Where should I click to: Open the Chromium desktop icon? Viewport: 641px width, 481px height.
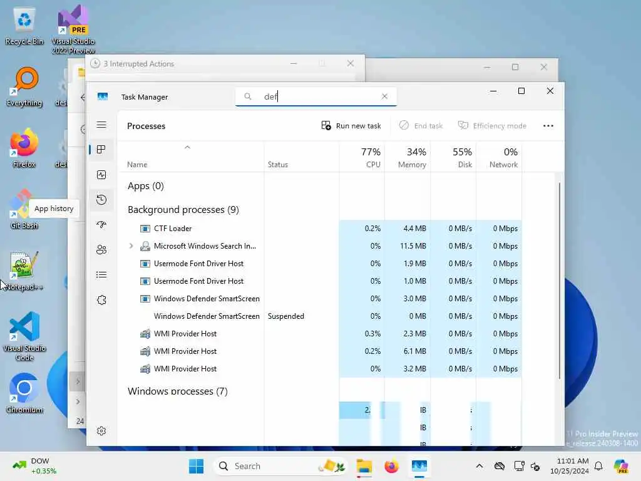(x=24, y=393)
